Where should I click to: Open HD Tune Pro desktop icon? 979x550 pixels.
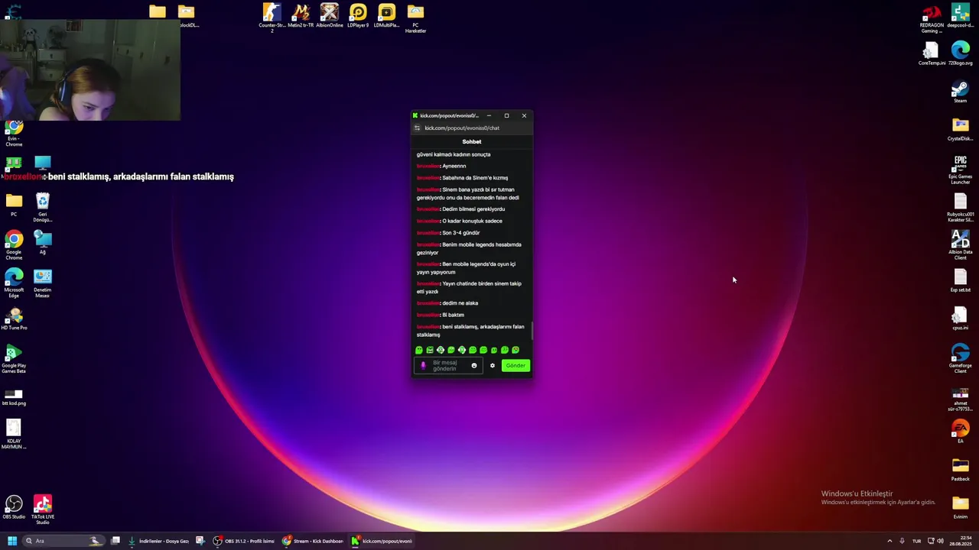pos(14,318)
